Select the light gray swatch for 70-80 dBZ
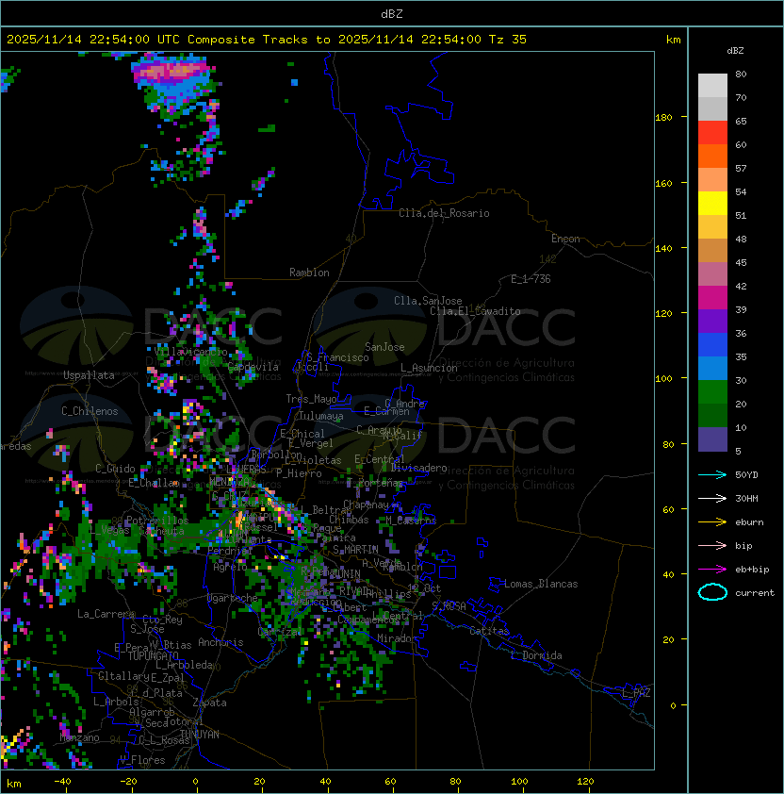784x794 pixels. pyautogui.click(x=712, y=86)
